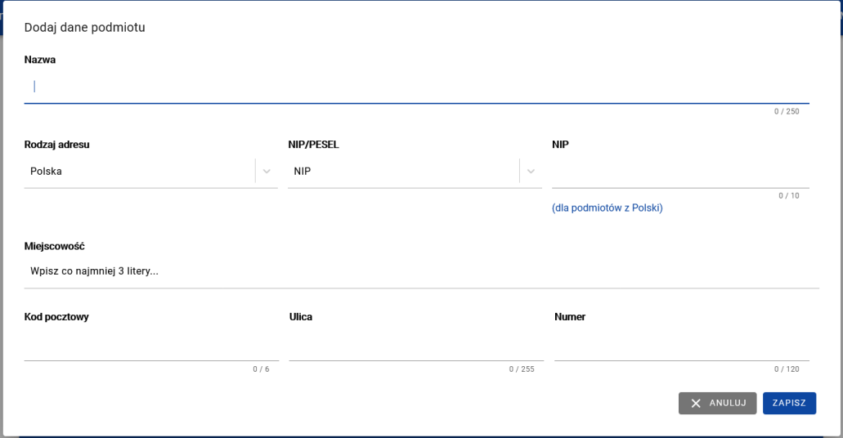Click the X icon on the Anuluj button
The height and width of the screenshot is (438, 843).
(696, 404)
